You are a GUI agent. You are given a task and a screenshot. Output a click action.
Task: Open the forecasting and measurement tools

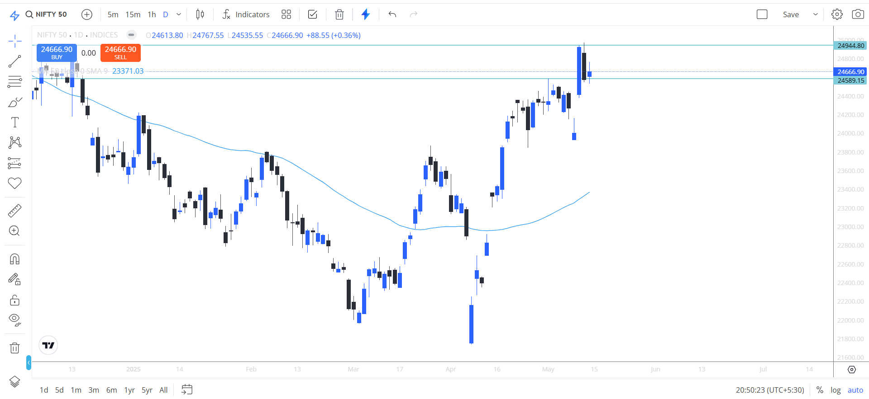tap(15, 163)
